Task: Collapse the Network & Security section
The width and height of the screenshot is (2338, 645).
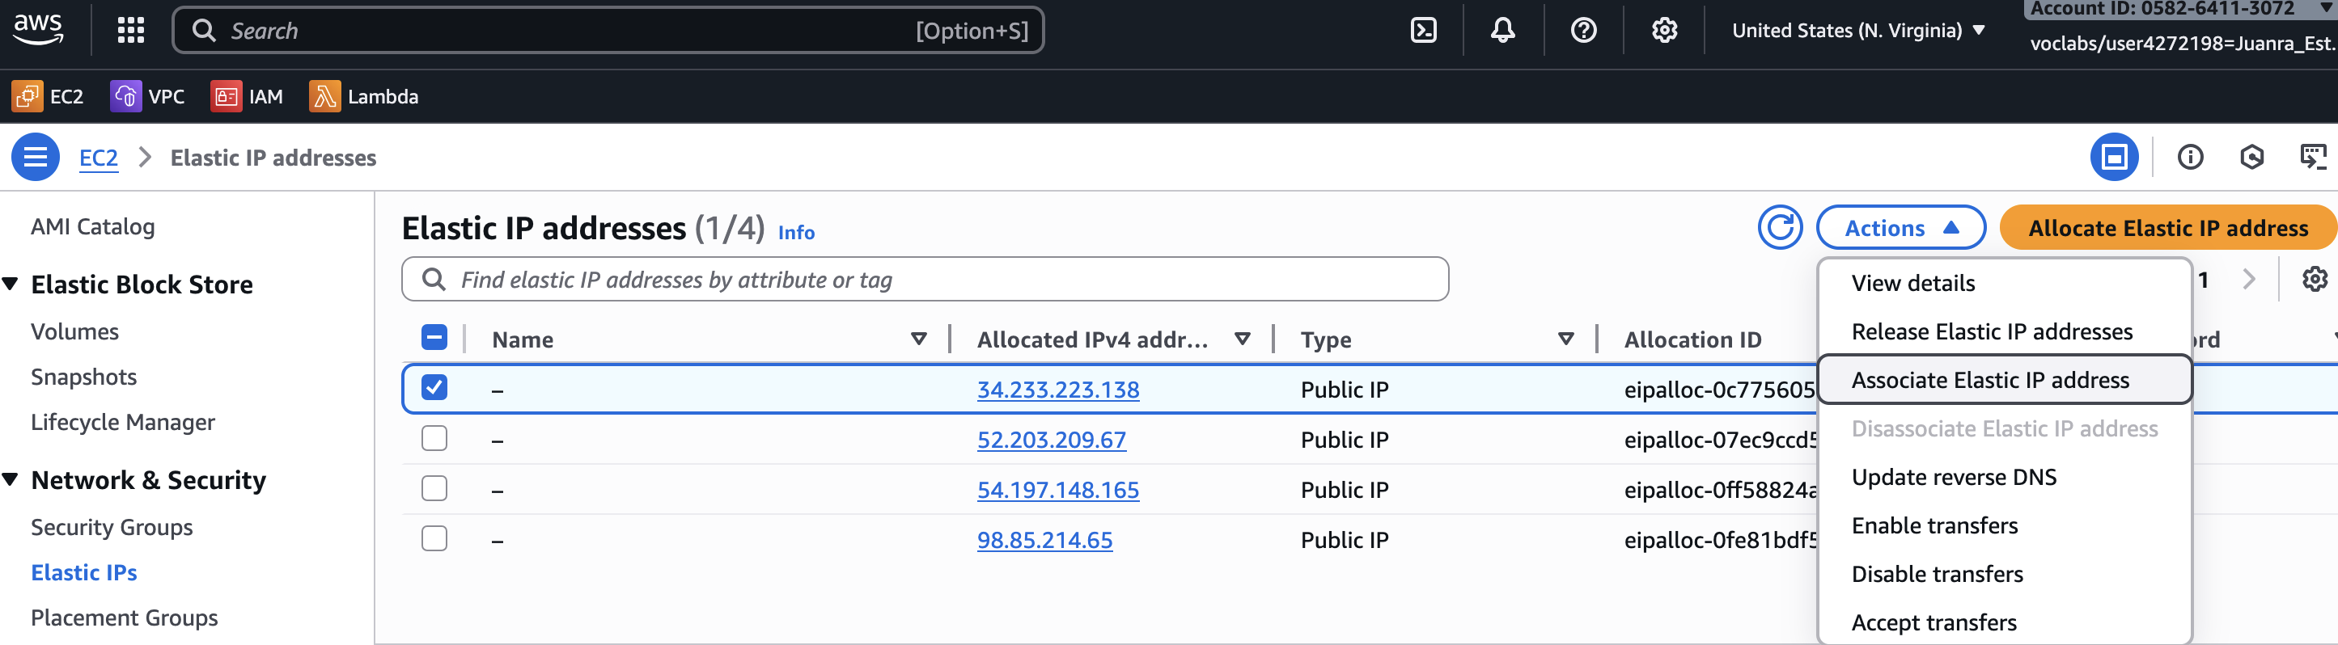Action: click(11, 480)
